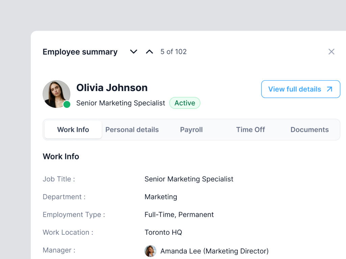346x259 pixels.
Task: Click the Marketing department value
Action: 161,197
